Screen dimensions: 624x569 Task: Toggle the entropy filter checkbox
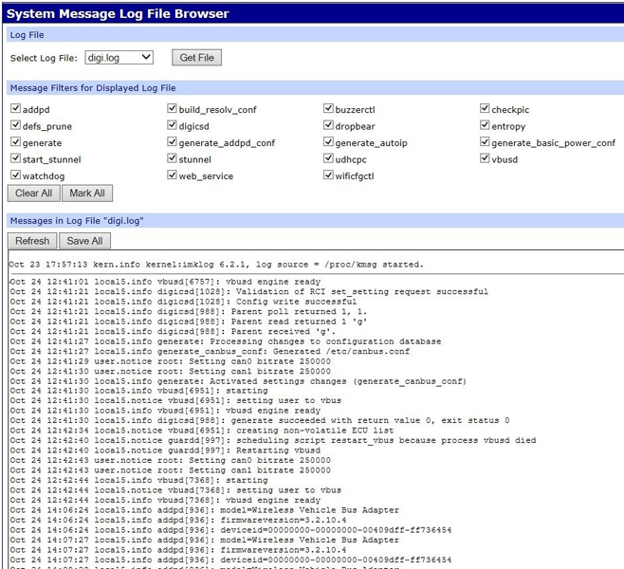(x=485, y=125)
